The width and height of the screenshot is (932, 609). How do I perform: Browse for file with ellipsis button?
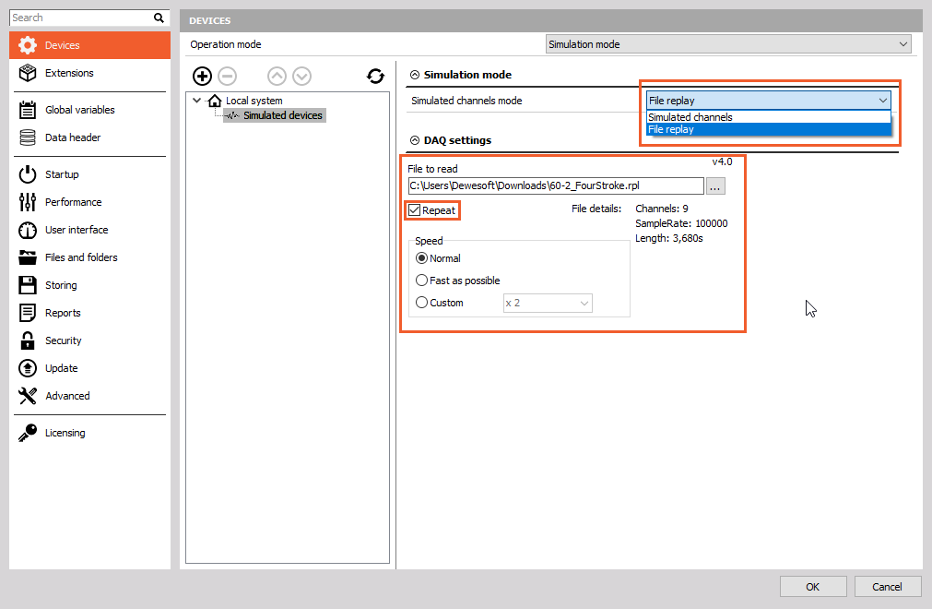(x=715, y=186)
